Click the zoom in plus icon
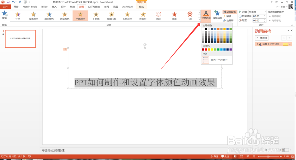The height and width of the screenshot is (160, 296). pyautogui.click(x=281, y=156)
